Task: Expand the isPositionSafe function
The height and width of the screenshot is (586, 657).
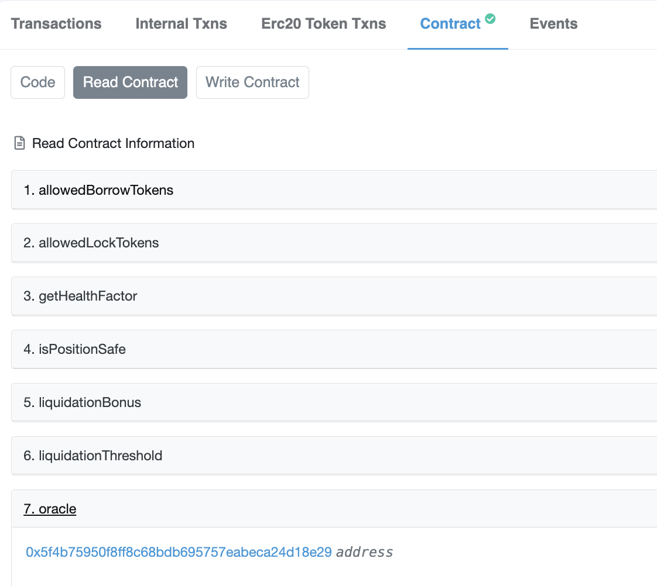Action: (x=334, y=349)
